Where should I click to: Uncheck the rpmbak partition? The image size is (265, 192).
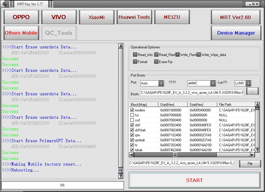pyautogui.click(x=132, y=140)
